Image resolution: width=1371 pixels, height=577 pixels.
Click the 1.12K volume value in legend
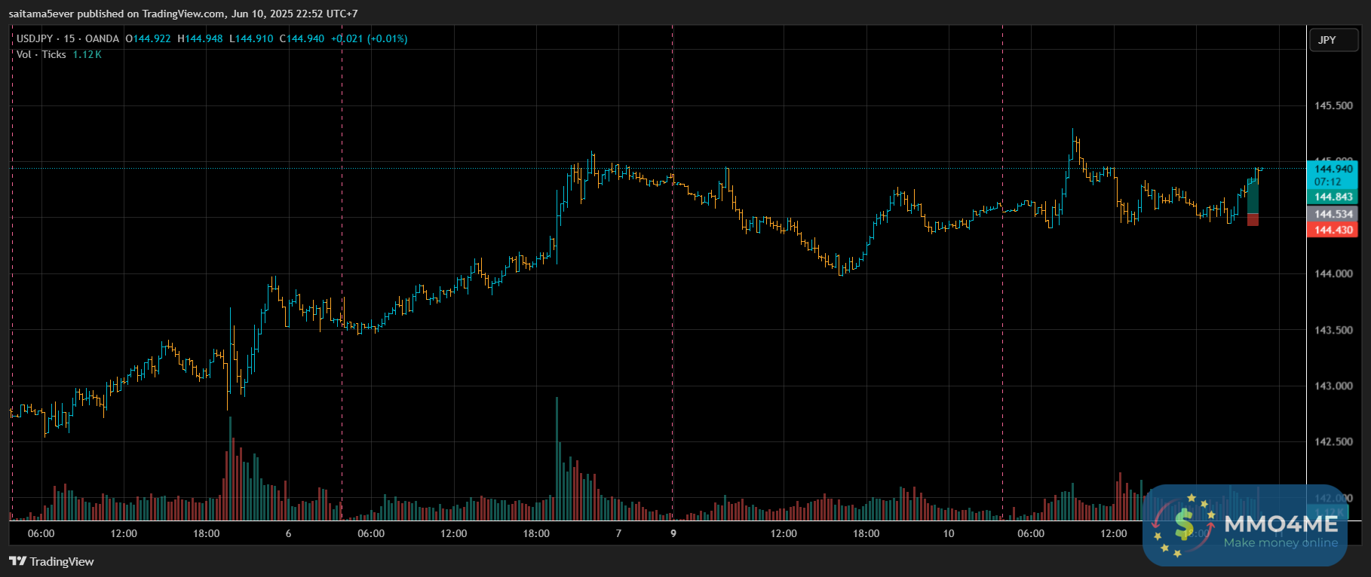[87, 54]
